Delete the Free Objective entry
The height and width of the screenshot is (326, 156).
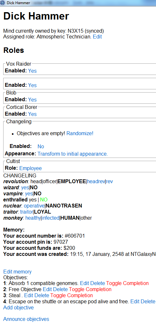coord(60,289)
